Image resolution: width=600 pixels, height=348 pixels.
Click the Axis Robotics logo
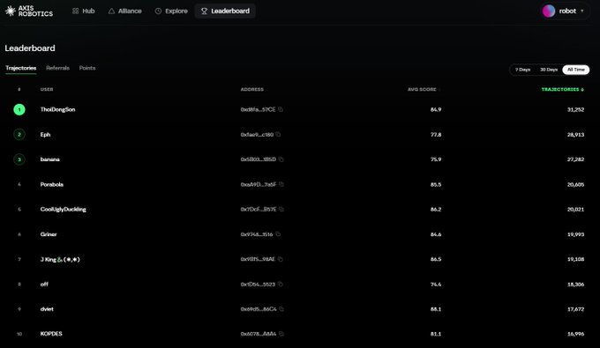tap(29, 11)
